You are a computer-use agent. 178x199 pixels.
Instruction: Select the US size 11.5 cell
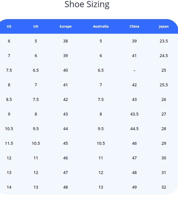9,143
